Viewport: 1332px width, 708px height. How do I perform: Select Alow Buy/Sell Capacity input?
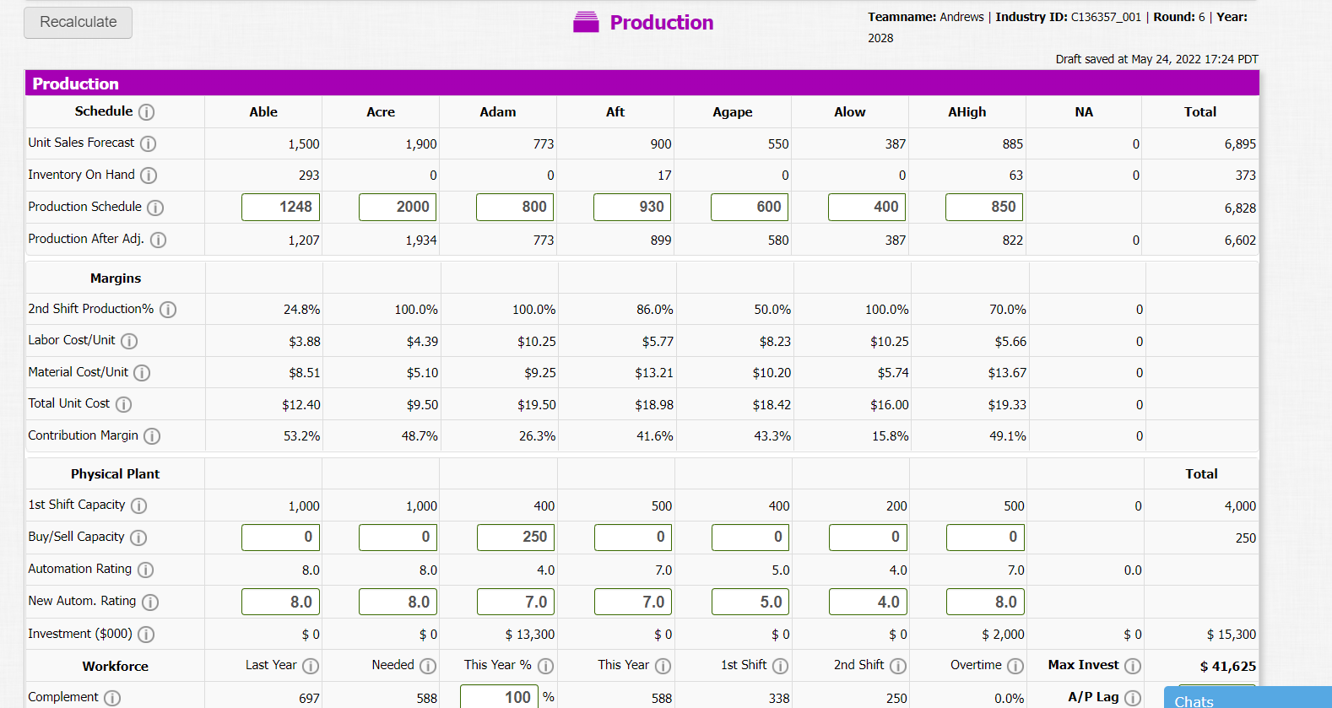(868, 538)
